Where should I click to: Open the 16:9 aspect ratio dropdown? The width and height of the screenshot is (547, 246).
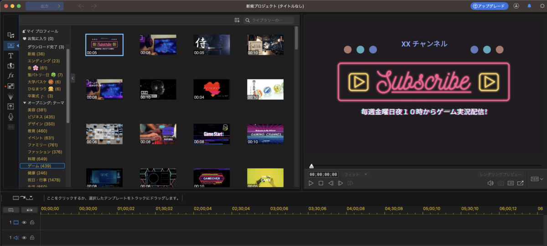(537, 179)
